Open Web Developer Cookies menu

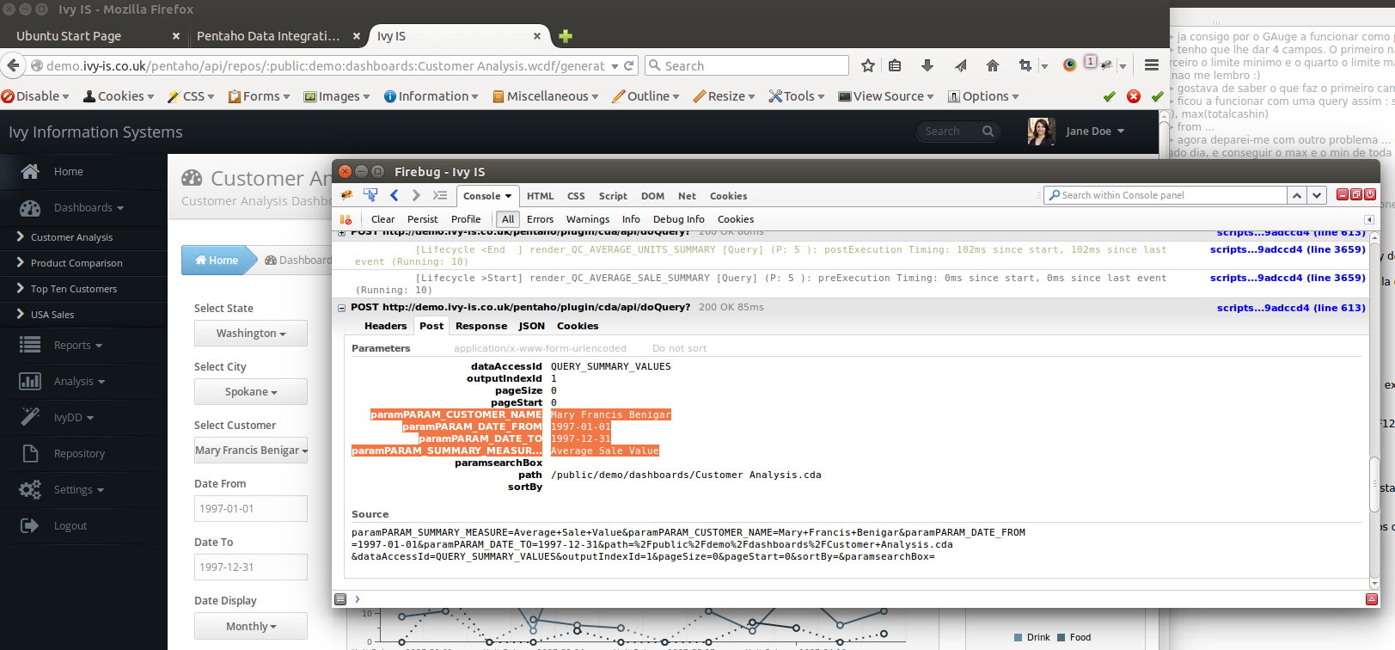pos(119,96)
